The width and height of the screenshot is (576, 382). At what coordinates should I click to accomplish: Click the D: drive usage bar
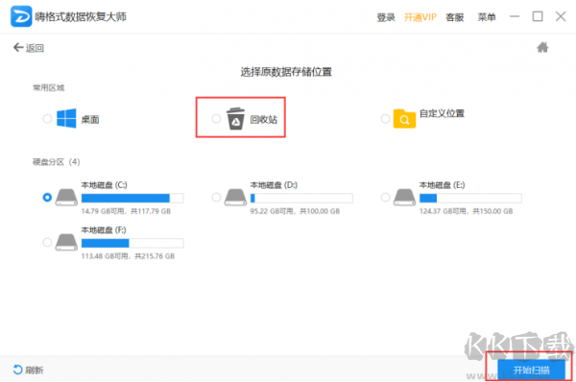tap(301, 199)
